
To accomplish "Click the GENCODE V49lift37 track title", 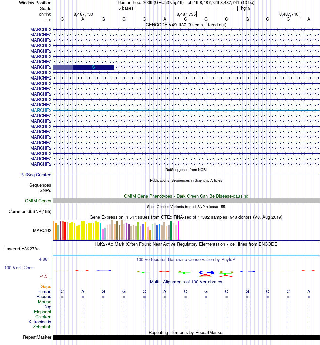I will (x=186, y=25).
